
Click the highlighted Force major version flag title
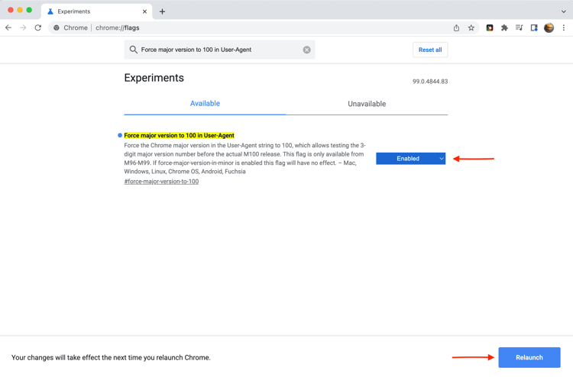click(x=179, y=135)
